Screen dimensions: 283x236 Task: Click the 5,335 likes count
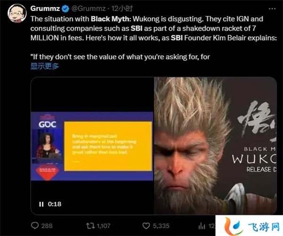click(161, 226)
